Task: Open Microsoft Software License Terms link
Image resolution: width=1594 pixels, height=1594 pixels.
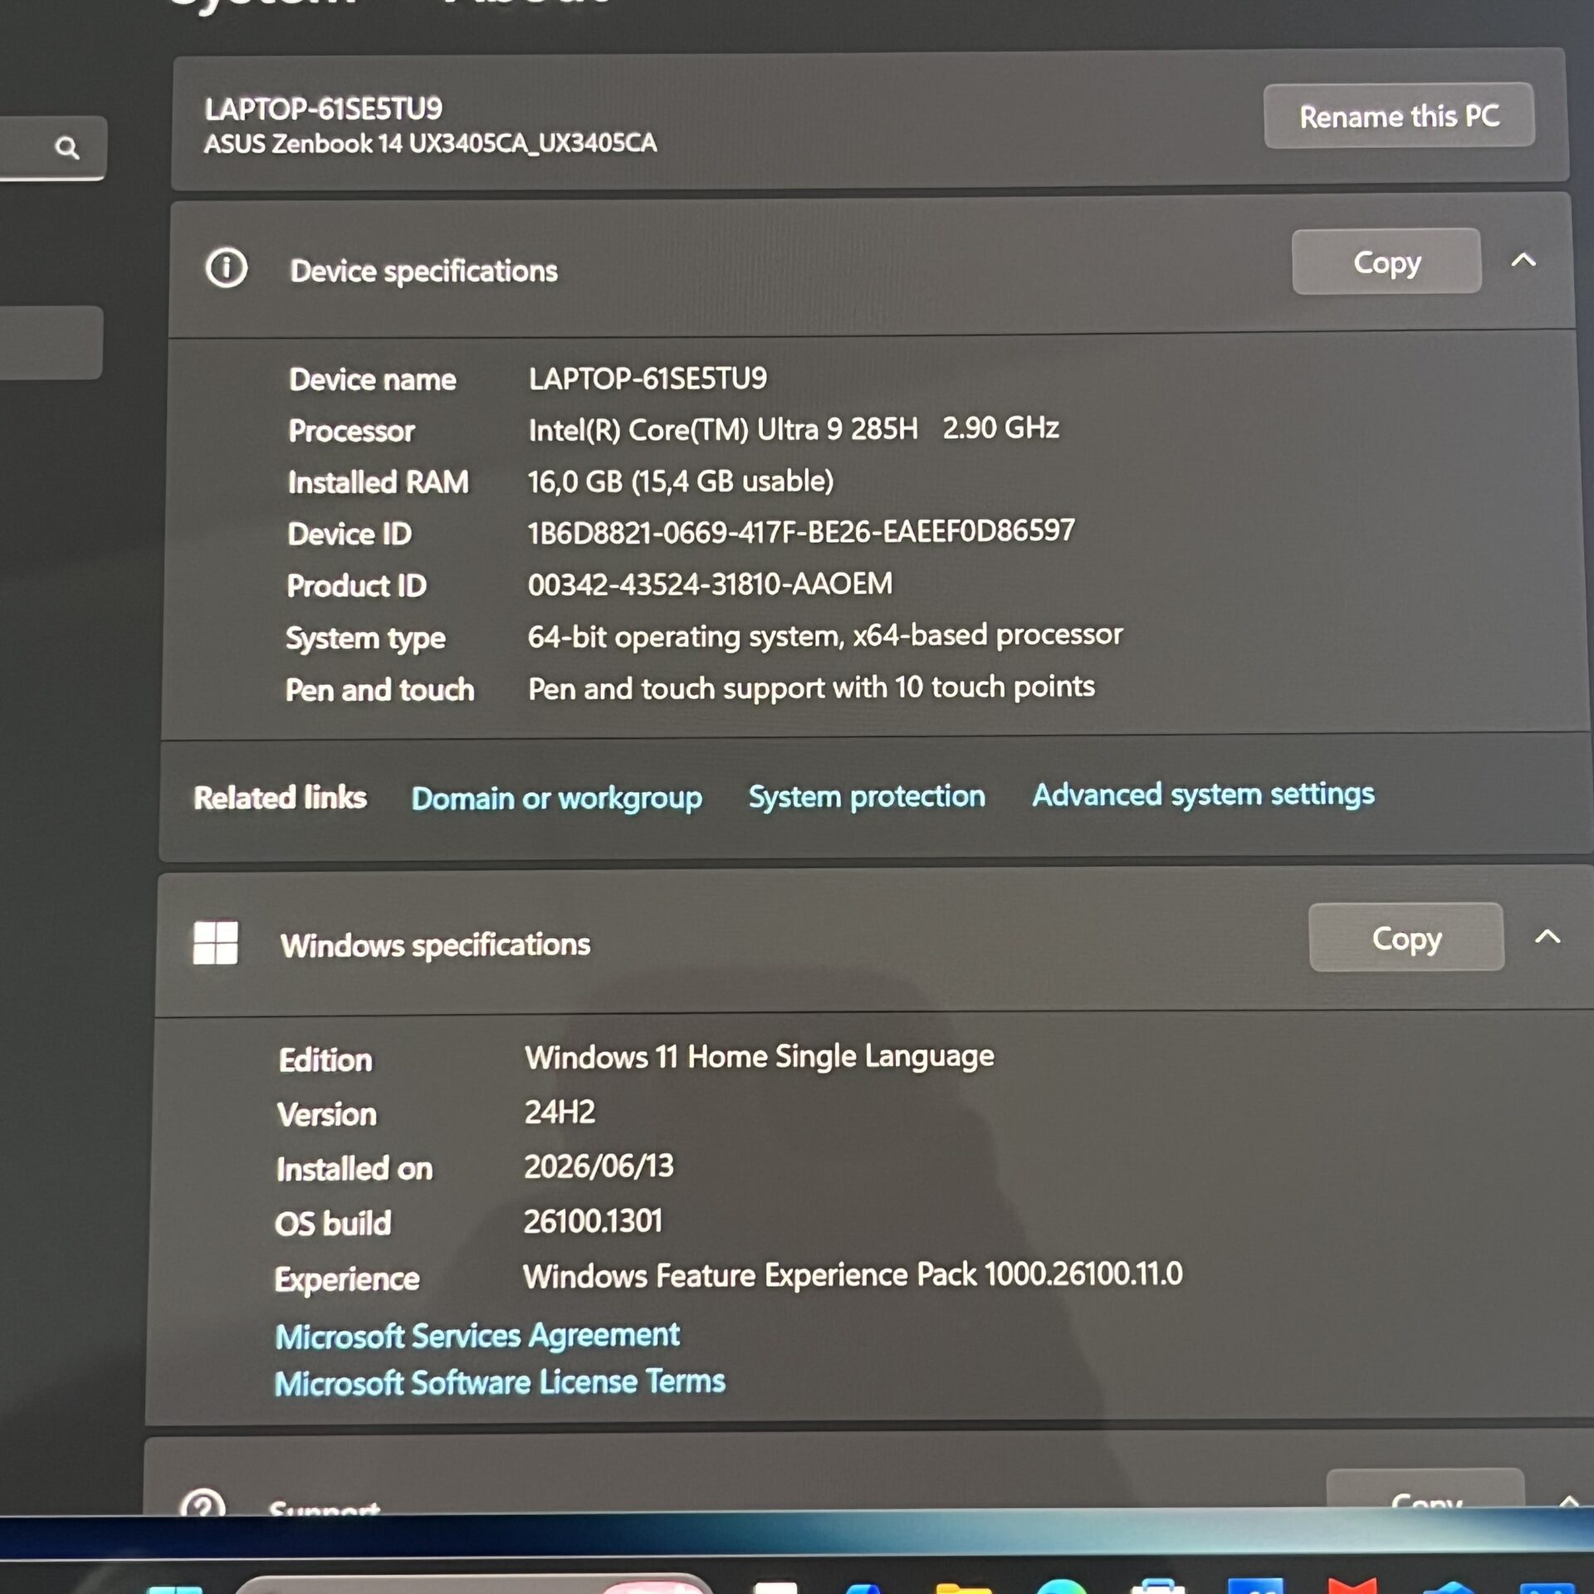Action: [500, 1382]
